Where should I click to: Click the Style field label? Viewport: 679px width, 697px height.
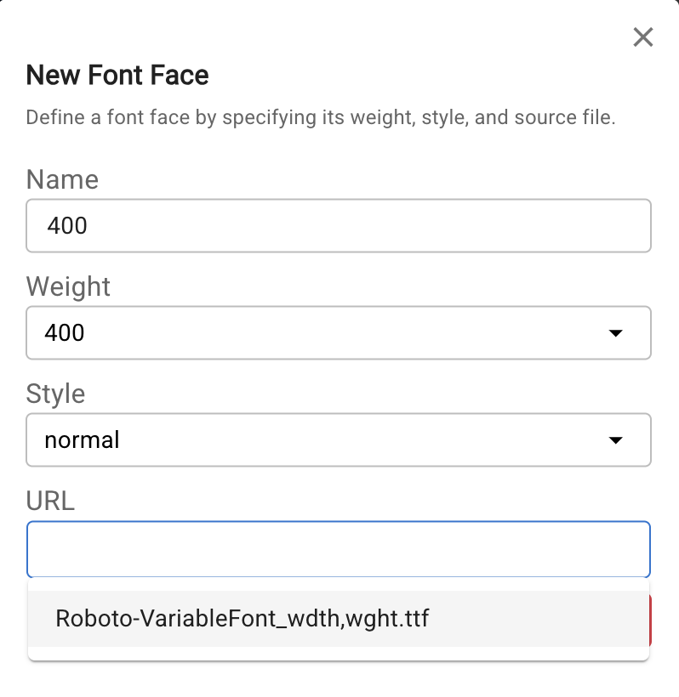pyautogui.click(x=55, y=394)
